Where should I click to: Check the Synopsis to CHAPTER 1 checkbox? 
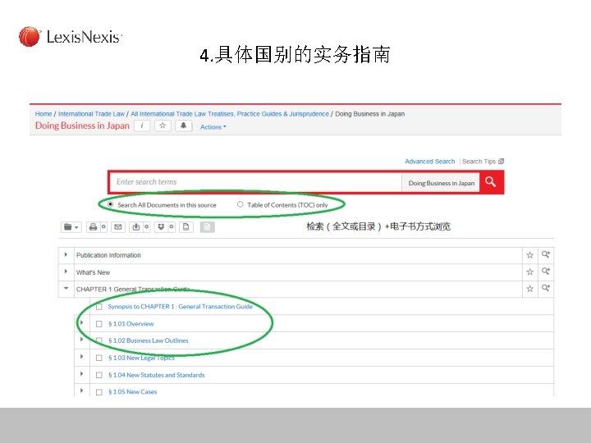click(x=98, y=307)
